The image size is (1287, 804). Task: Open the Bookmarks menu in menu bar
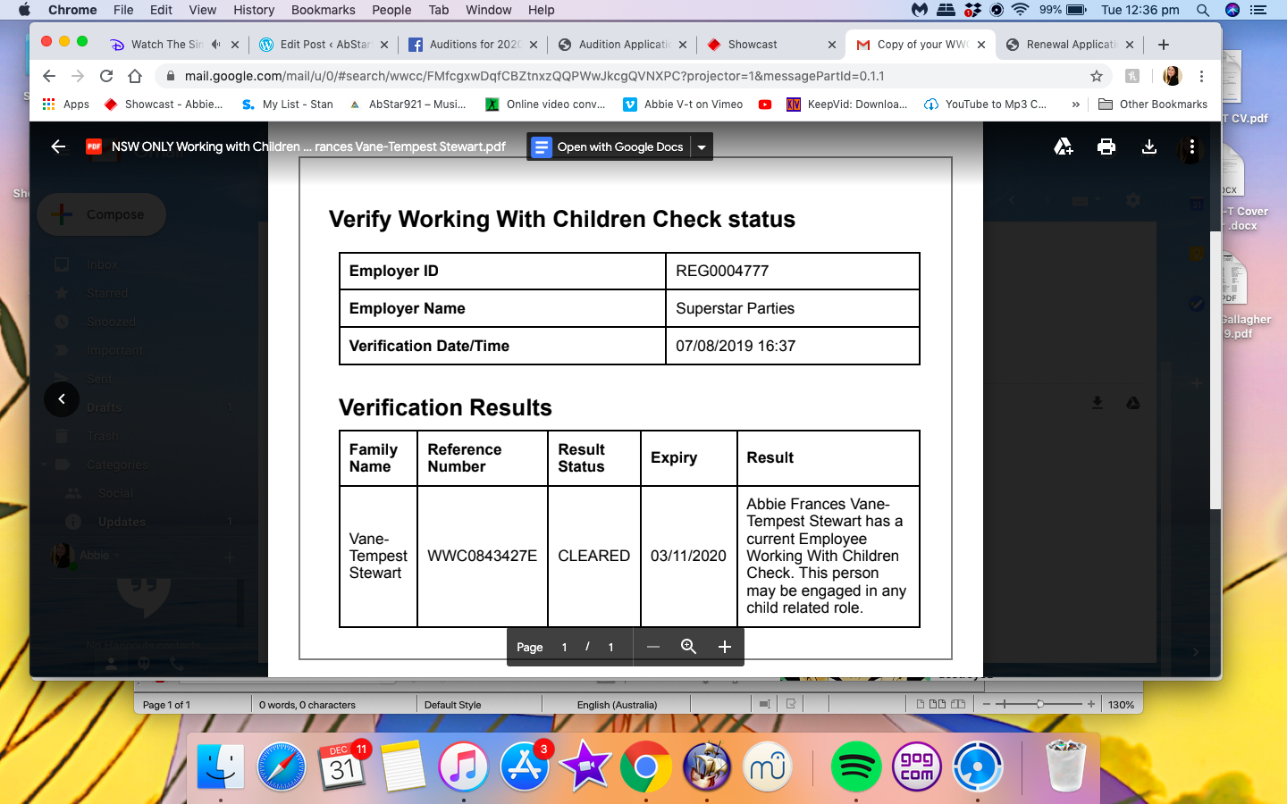(x=323, y=10)
